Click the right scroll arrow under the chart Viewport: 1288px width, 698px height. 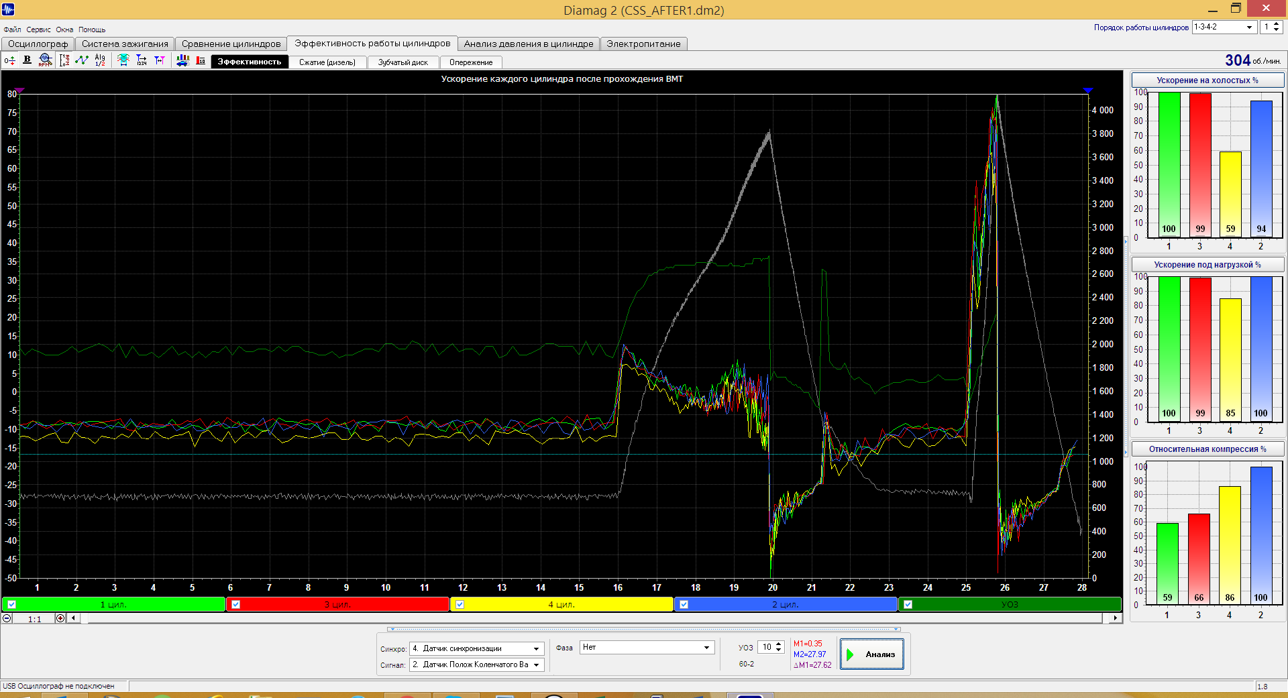[1116, 618]
